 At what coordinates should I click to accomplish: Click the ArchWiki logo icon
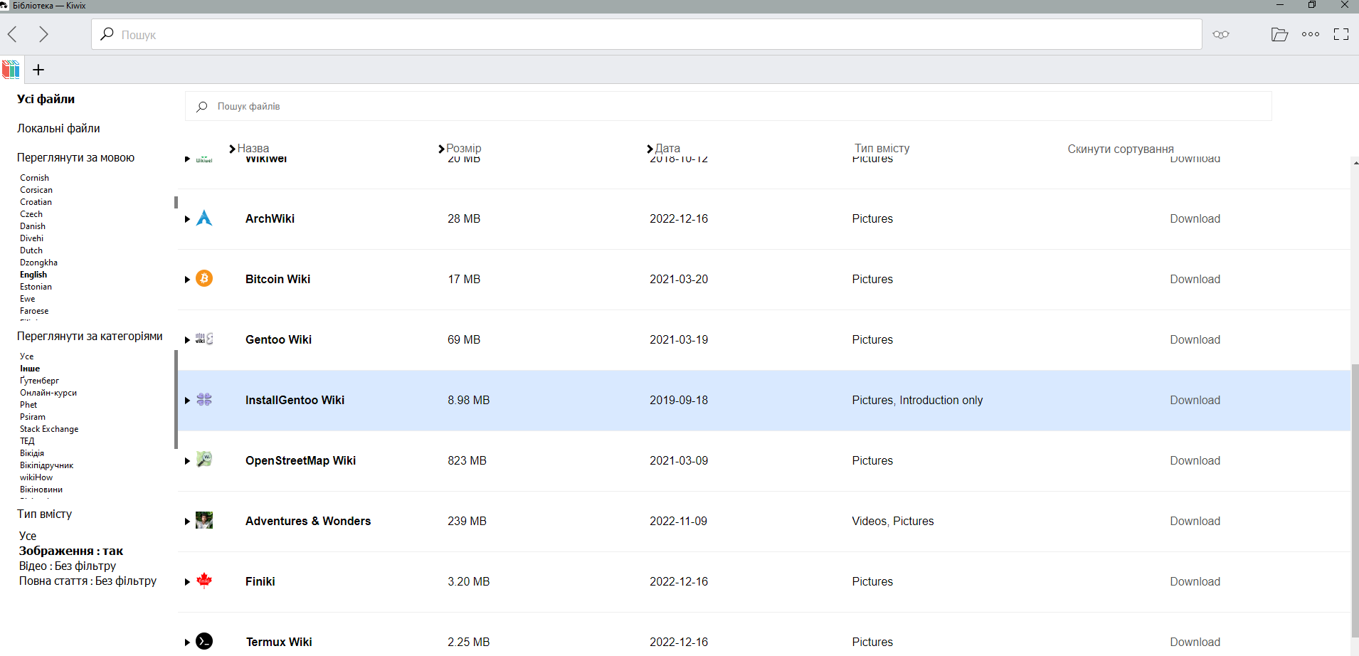[x=204, y=218]
